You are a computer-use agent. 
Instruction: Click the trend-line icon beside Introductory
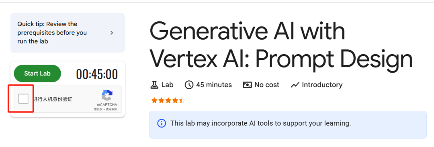pos(295,85)
